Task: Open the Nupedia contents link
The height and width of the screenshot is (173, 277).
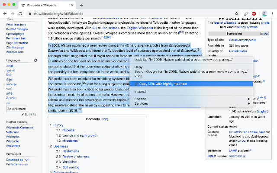Action: [x=68, y=130]
